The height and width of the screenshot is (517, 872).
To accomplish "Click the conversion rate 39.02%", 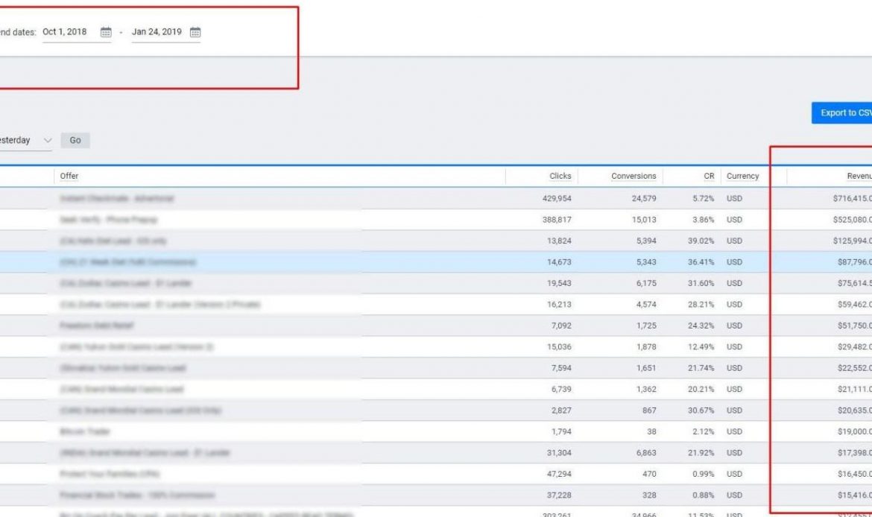I will [701, 241].
